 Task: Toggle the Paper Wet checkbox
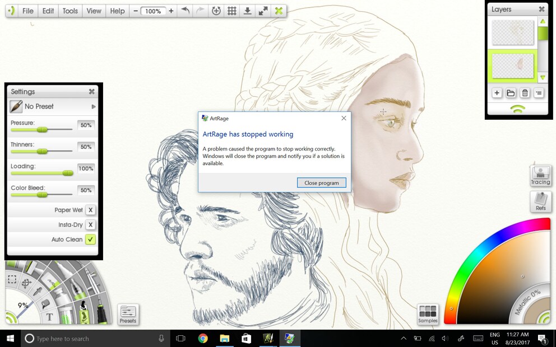click(90, 210)
